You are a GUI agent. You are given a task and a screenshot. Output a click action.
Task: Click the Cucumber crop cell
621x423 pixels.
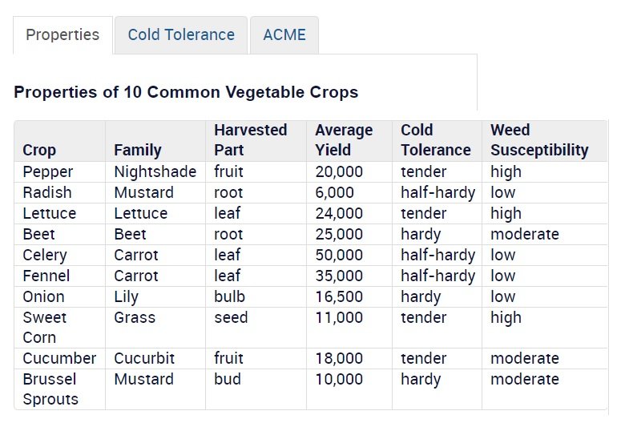pos(59,358)
